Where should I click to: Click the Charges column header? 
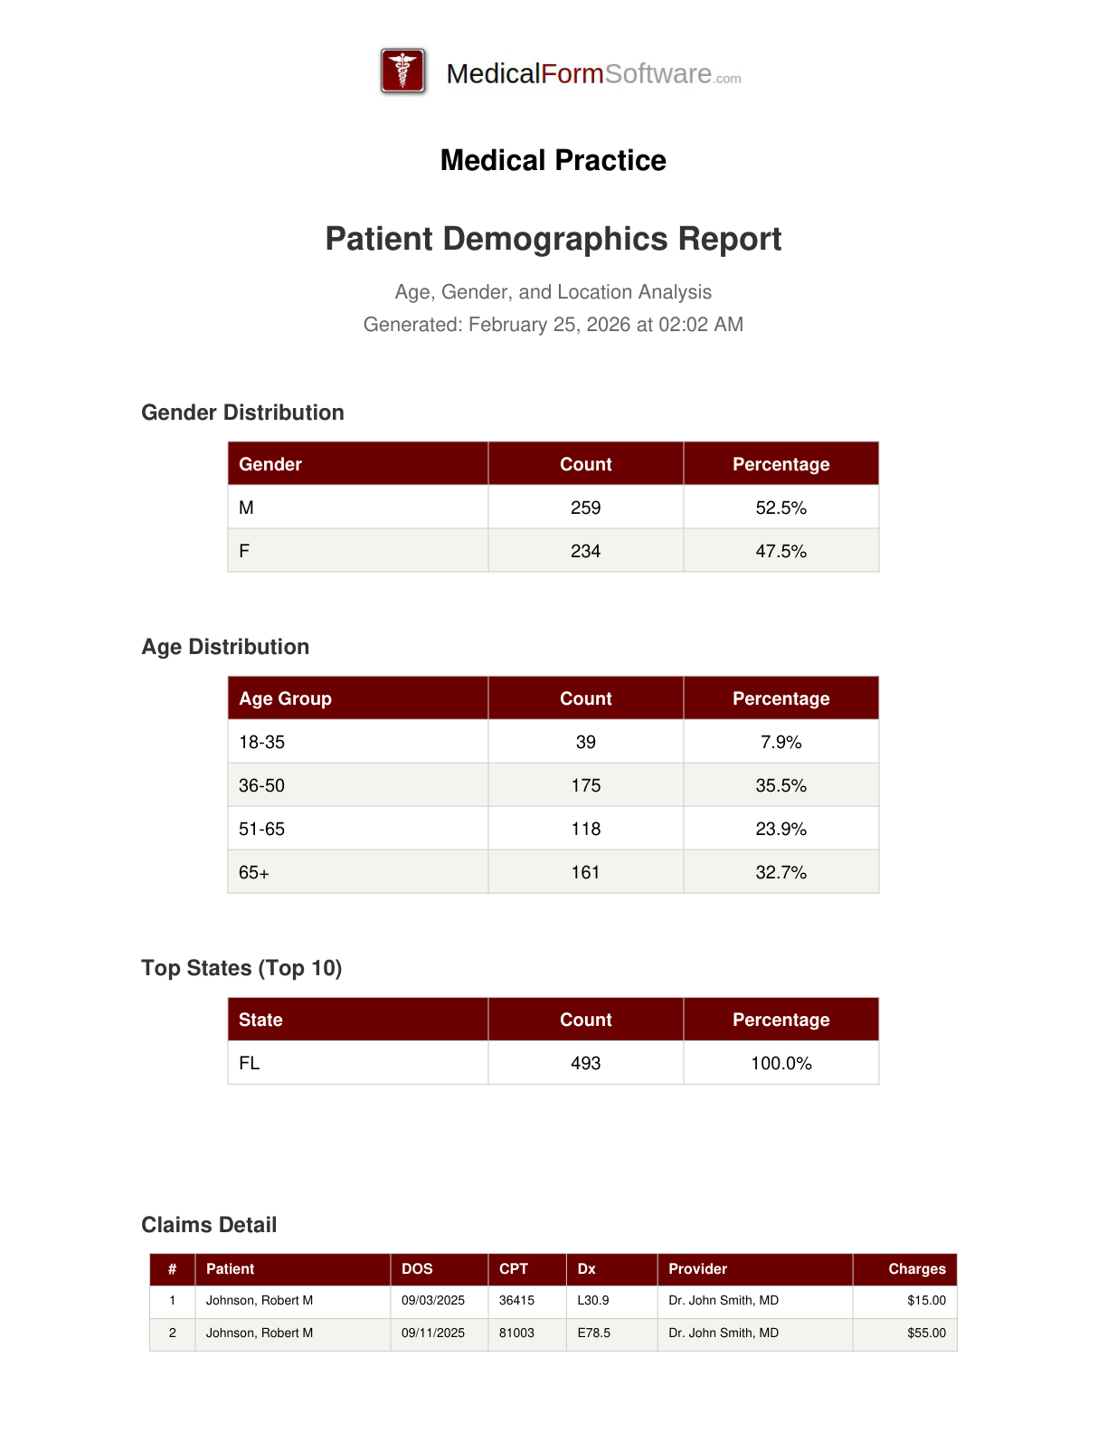tap(916, 1268)
